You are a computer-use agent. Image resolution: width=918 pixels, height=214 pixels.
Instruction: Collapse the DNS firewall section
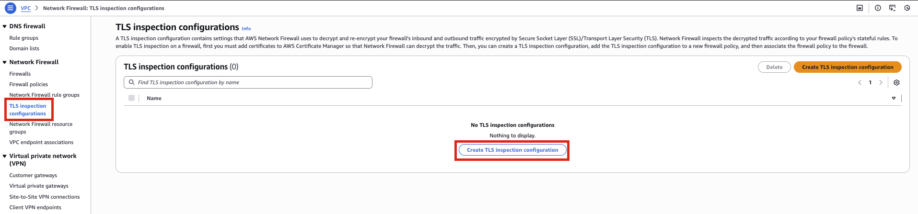click(x=5, y=26)
